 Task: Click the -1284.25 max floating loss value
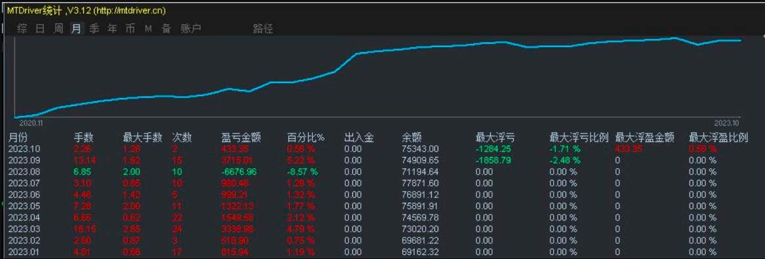(493, 148)
